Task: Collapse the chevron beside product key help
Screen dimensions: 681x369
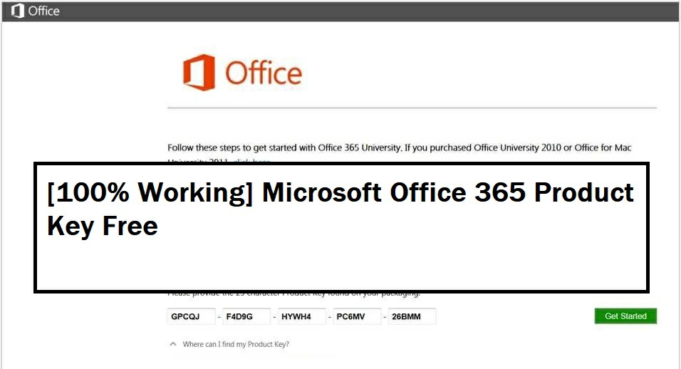Action: [172, 344]
